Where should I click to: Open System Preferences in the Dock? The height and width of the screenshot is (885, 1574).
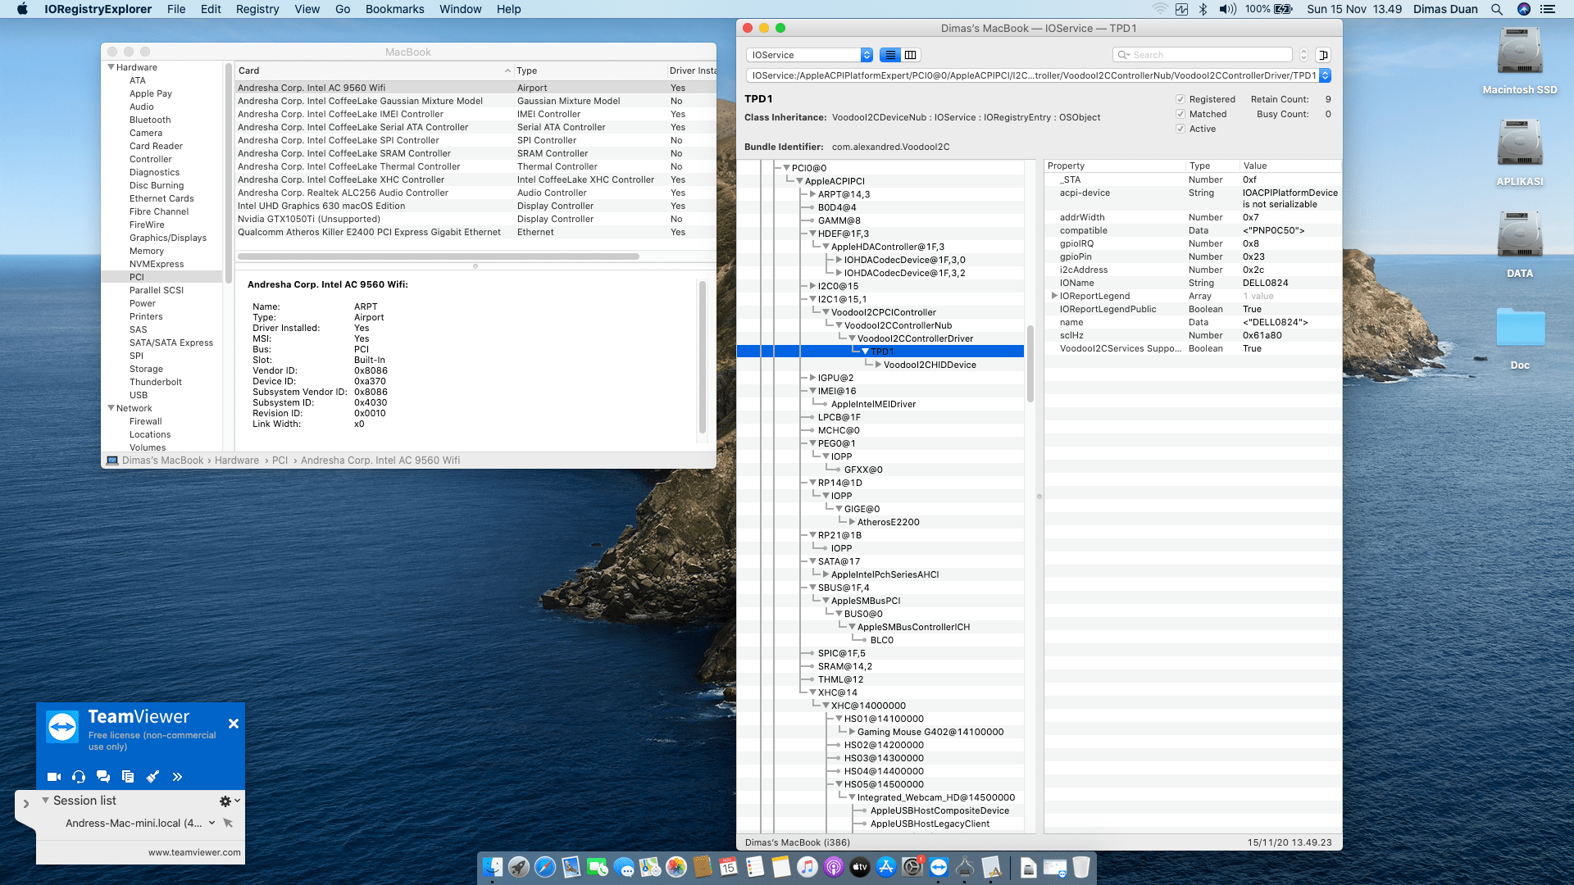912,866
